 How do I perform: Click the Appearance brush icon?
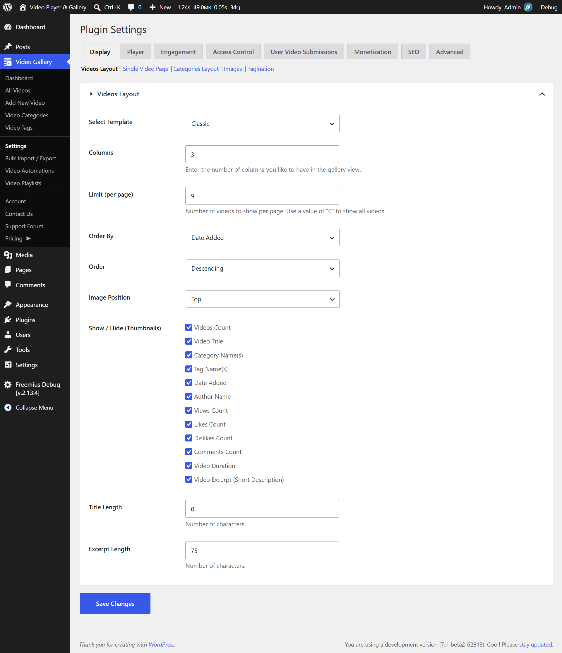[8, 305]
